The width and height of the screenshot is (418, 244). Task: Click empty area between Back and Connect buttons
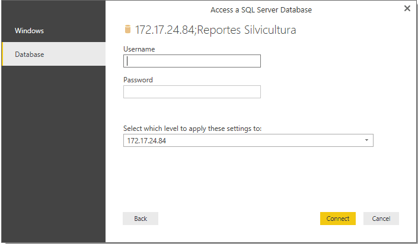pos(239,219)
